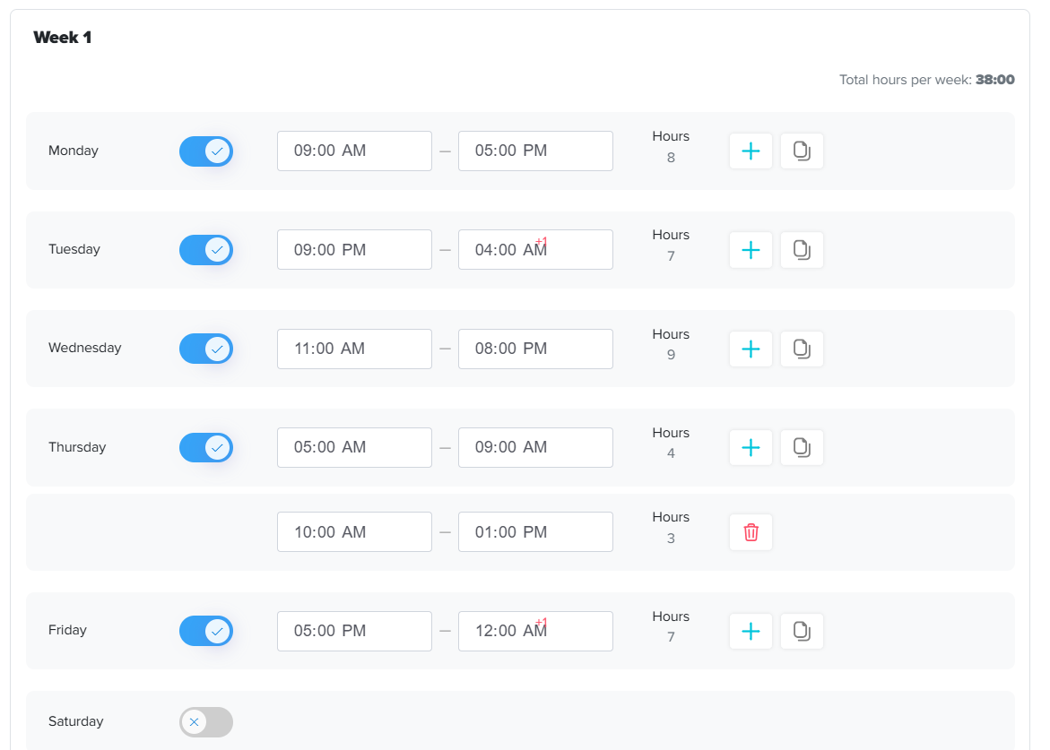Edit Monday's 09:00 AM start time
The image size is (1050, 750).
[354, 151]
